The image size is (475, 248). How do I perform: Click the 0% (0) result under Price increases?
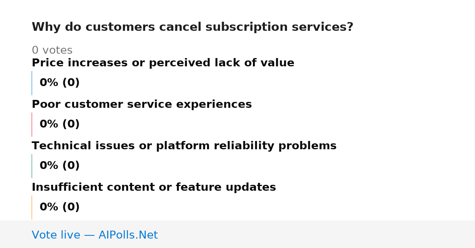click(59, 83)
